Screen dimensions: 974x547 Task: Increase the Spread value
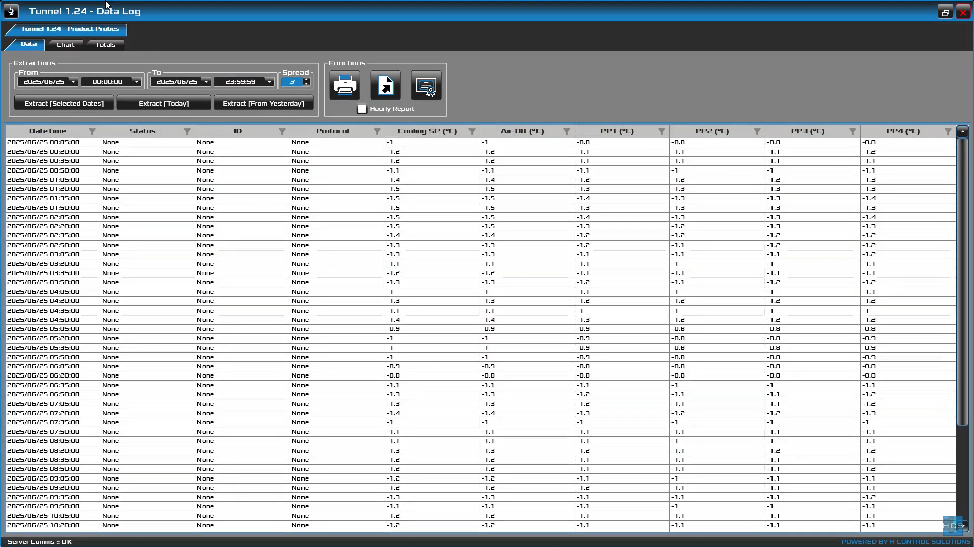306,80
